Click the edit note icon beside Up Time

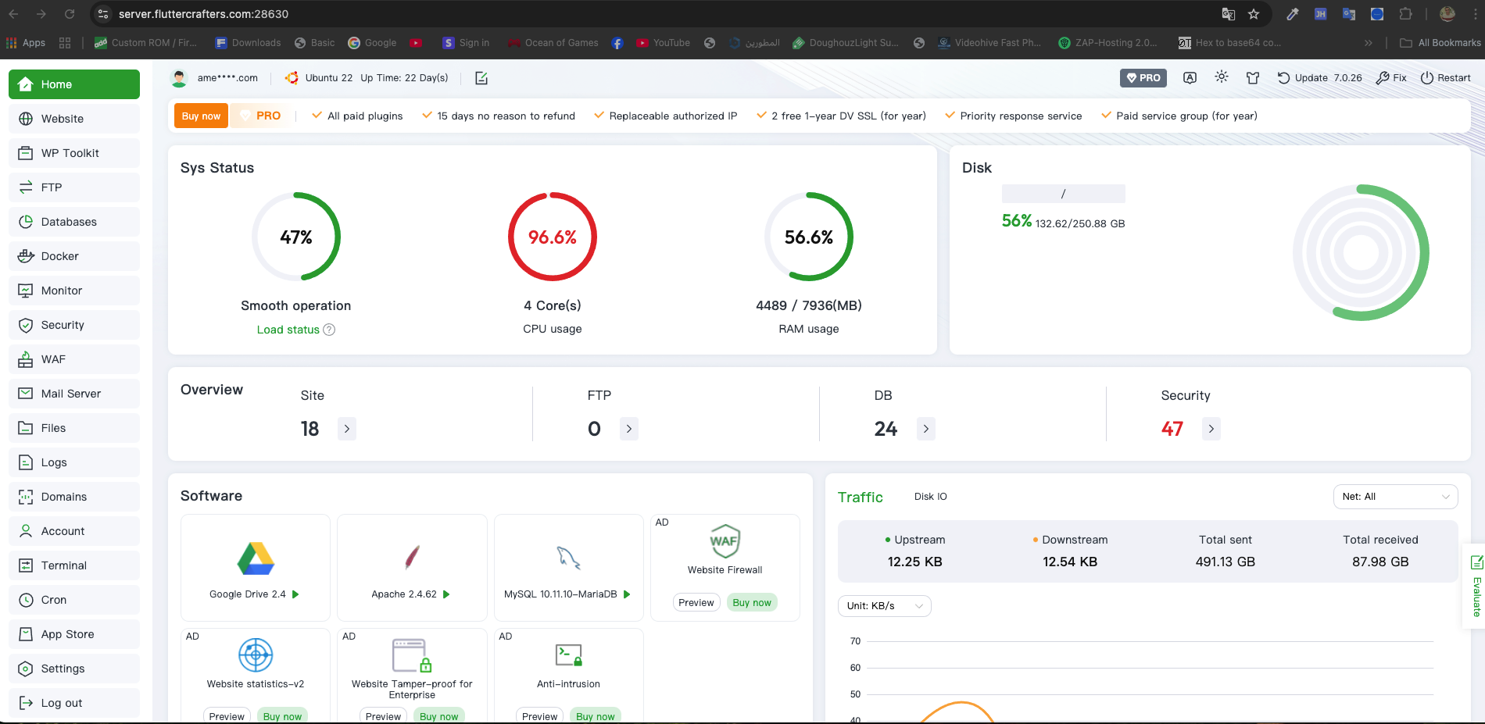[481, 78]
